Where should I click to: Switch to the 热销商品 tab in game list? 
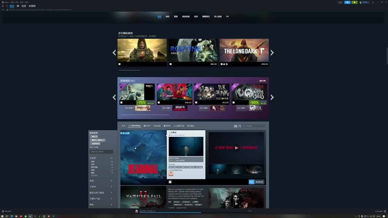tap(157, 126)
